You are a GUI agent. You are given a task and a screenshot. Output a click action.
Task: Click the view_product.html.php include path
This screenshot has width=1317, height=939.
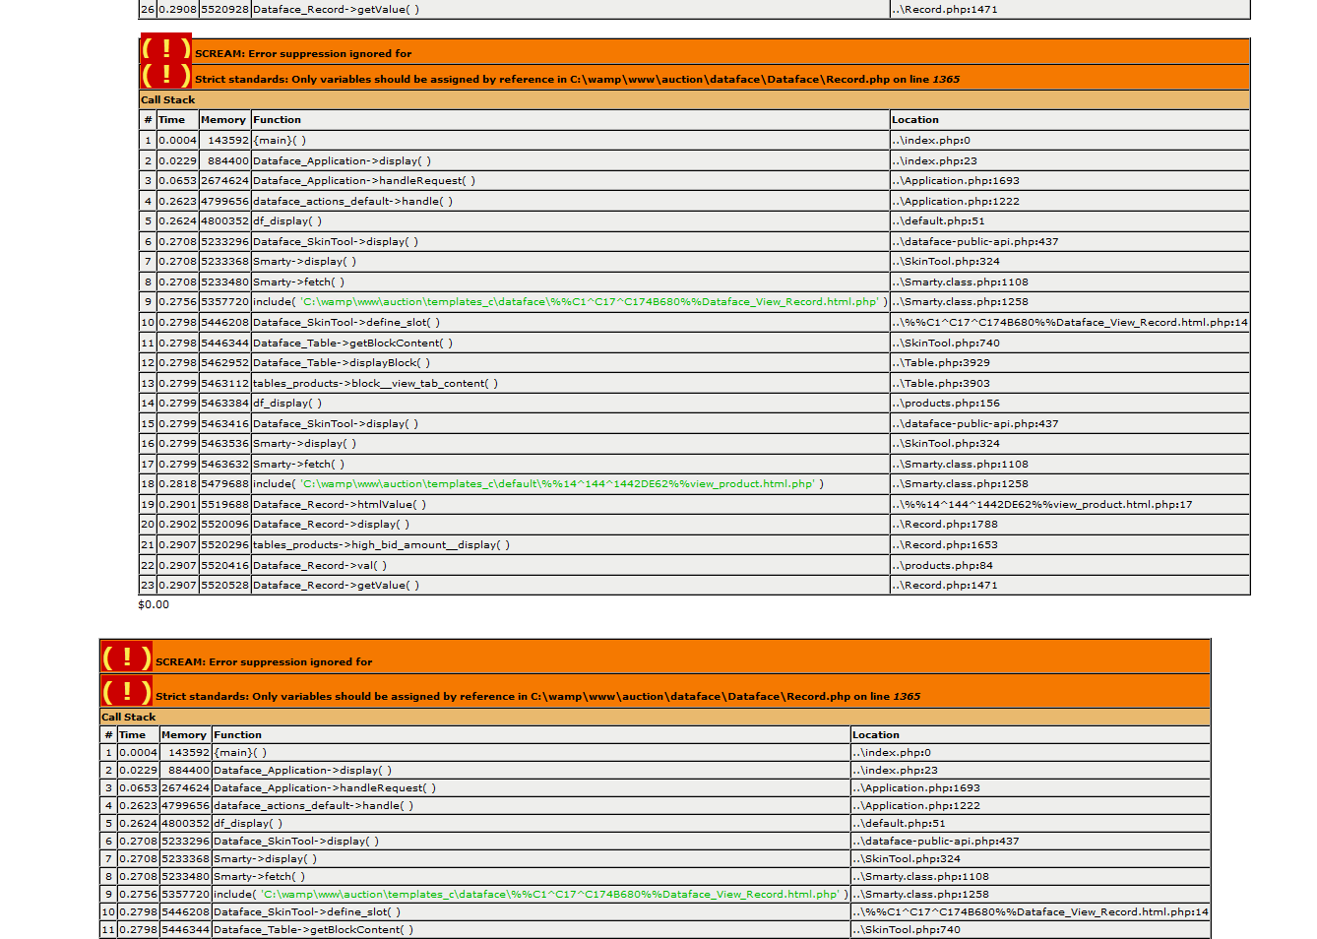[x=557, y=484]
